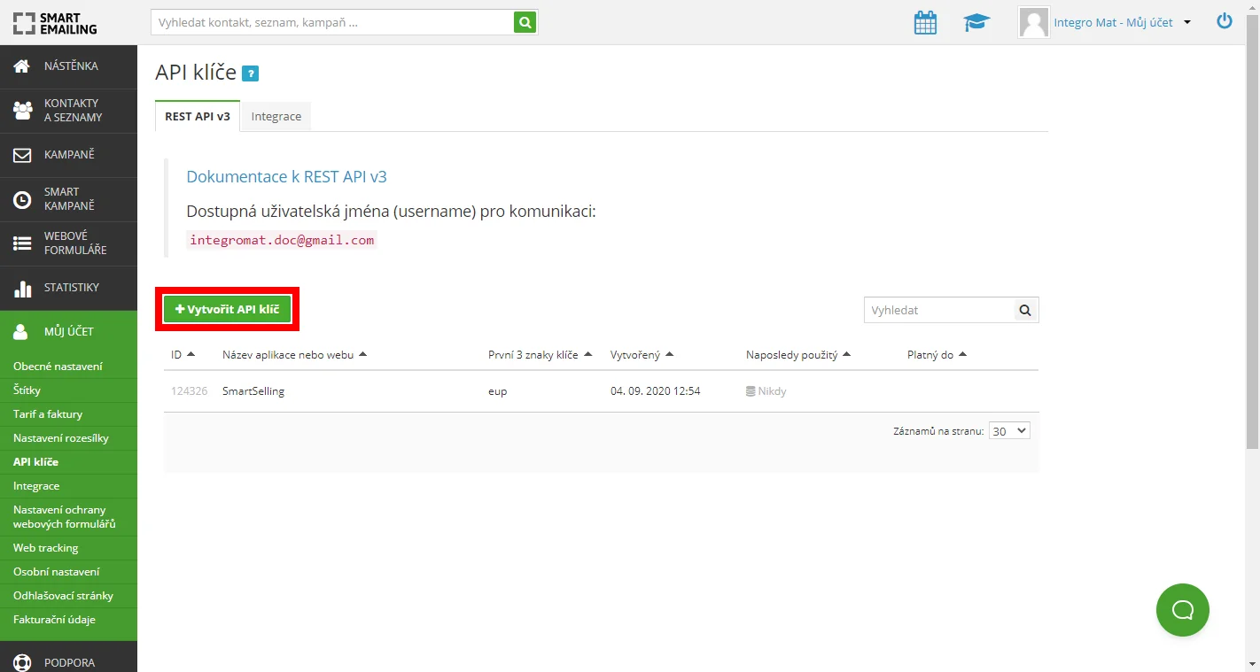Expand the Integro Mat account dropdown
Viewport: 1260px width, 672px height.
[1187, 23]
